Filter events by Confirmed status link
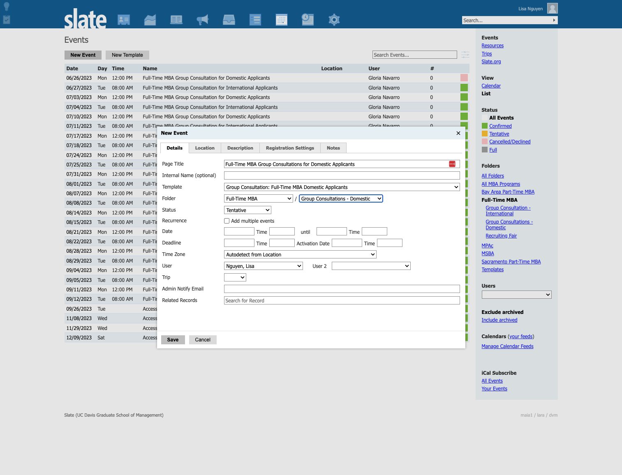 pyautogui.click(x=500, y=126)
